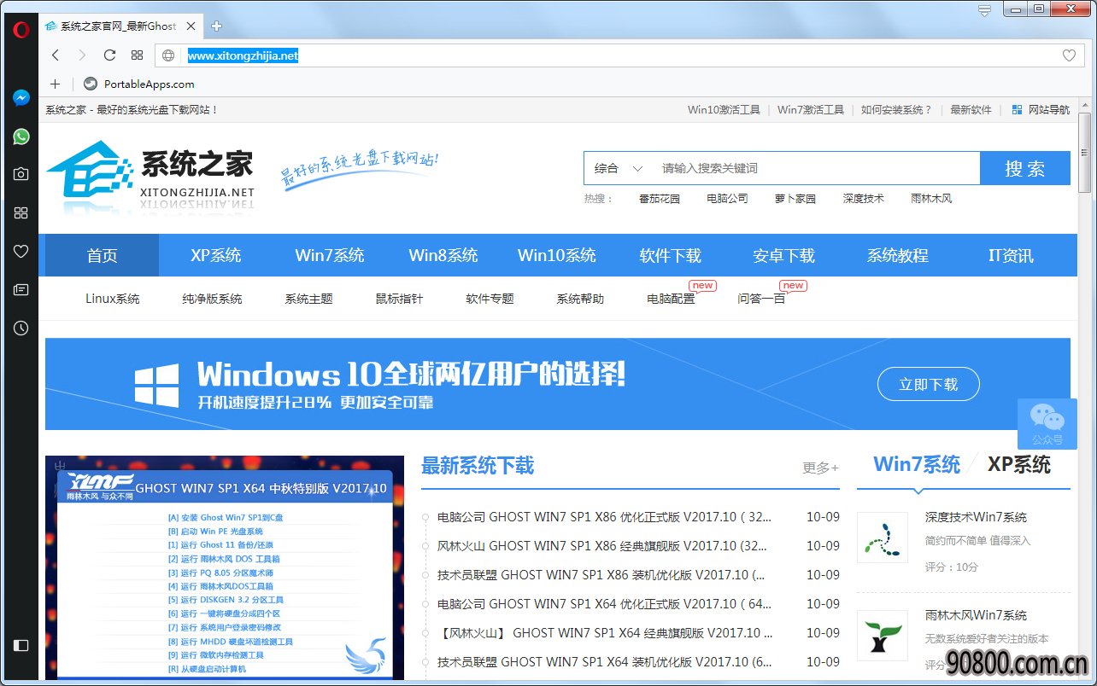Open 如何安装系统？ link

896,109
